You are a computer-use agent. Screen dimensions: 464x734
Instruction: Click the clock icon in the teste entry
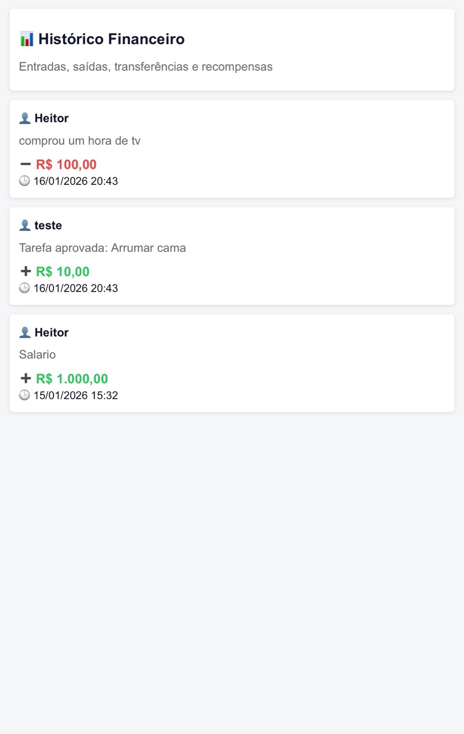(x=24, y=288)
